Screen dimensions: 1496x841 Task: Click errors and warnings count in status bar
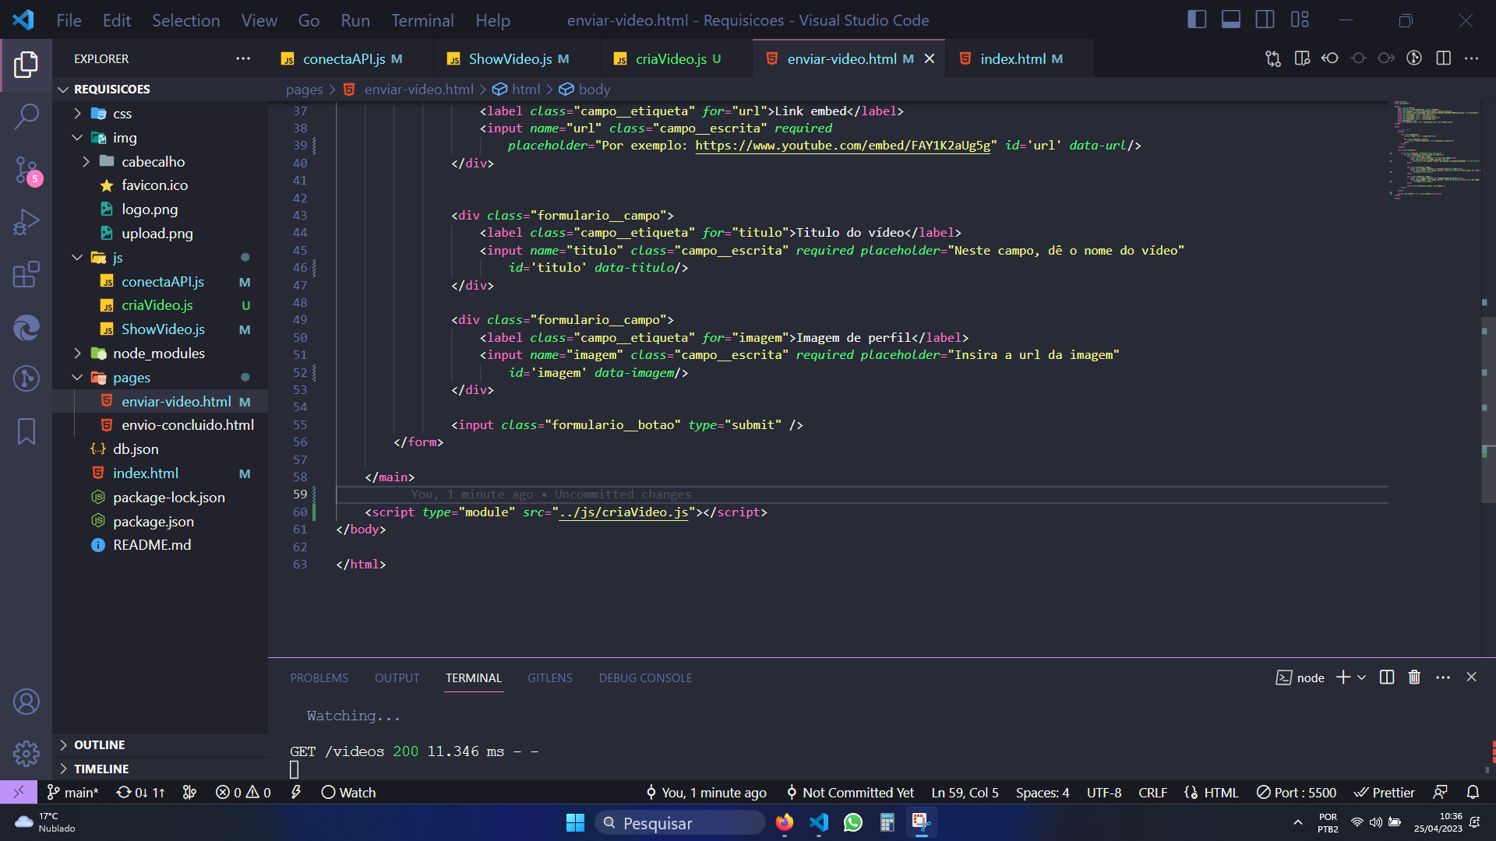tap(243, 792)
